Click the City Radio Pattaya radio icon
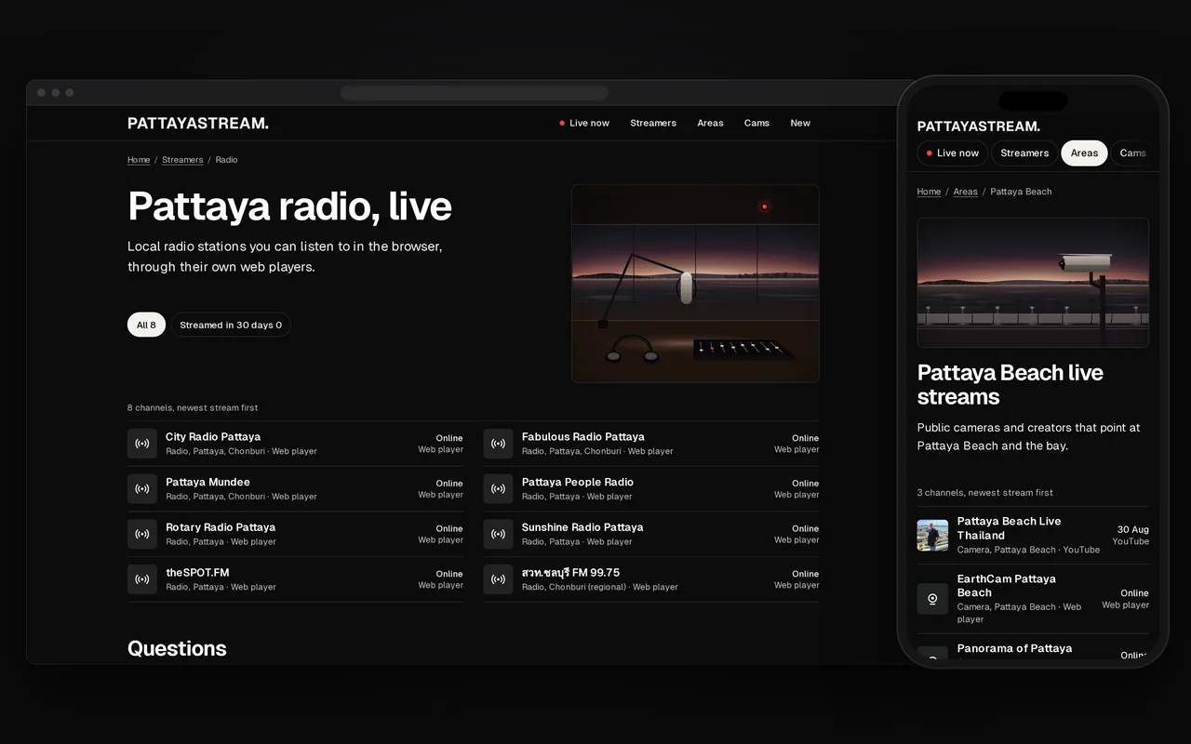Viewport: 1191px width, 744px height. (142, 444)
